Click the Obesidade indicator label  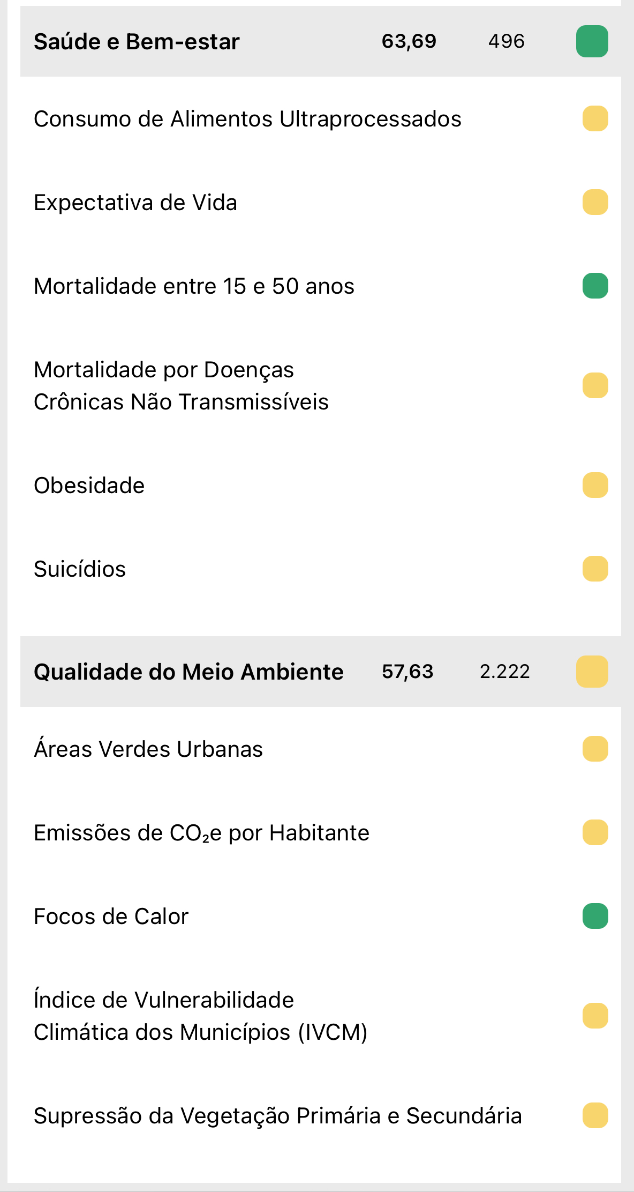(x=89, y=486)
